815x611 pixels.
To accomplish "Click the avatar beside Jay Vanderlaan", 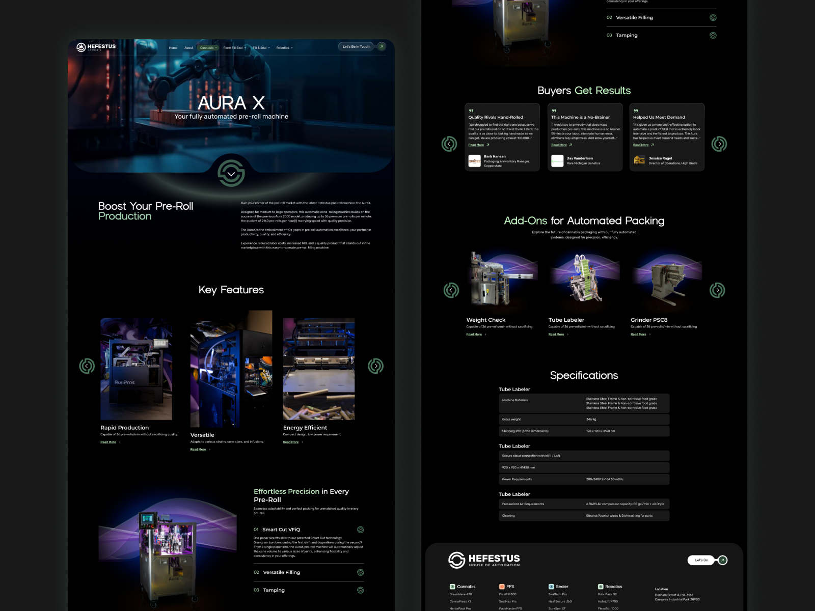I will tap(557, 161).
